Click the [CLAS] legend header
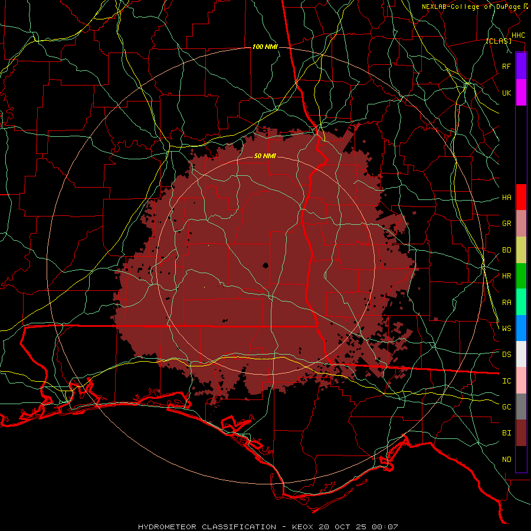This screenshot has width=531, height=531. point(499,41)
